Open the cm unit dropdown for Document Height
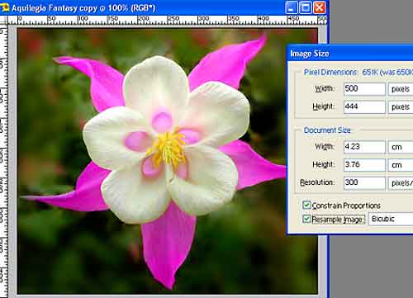The height and width of the screenshot is (298, 413). pos(401,165)
